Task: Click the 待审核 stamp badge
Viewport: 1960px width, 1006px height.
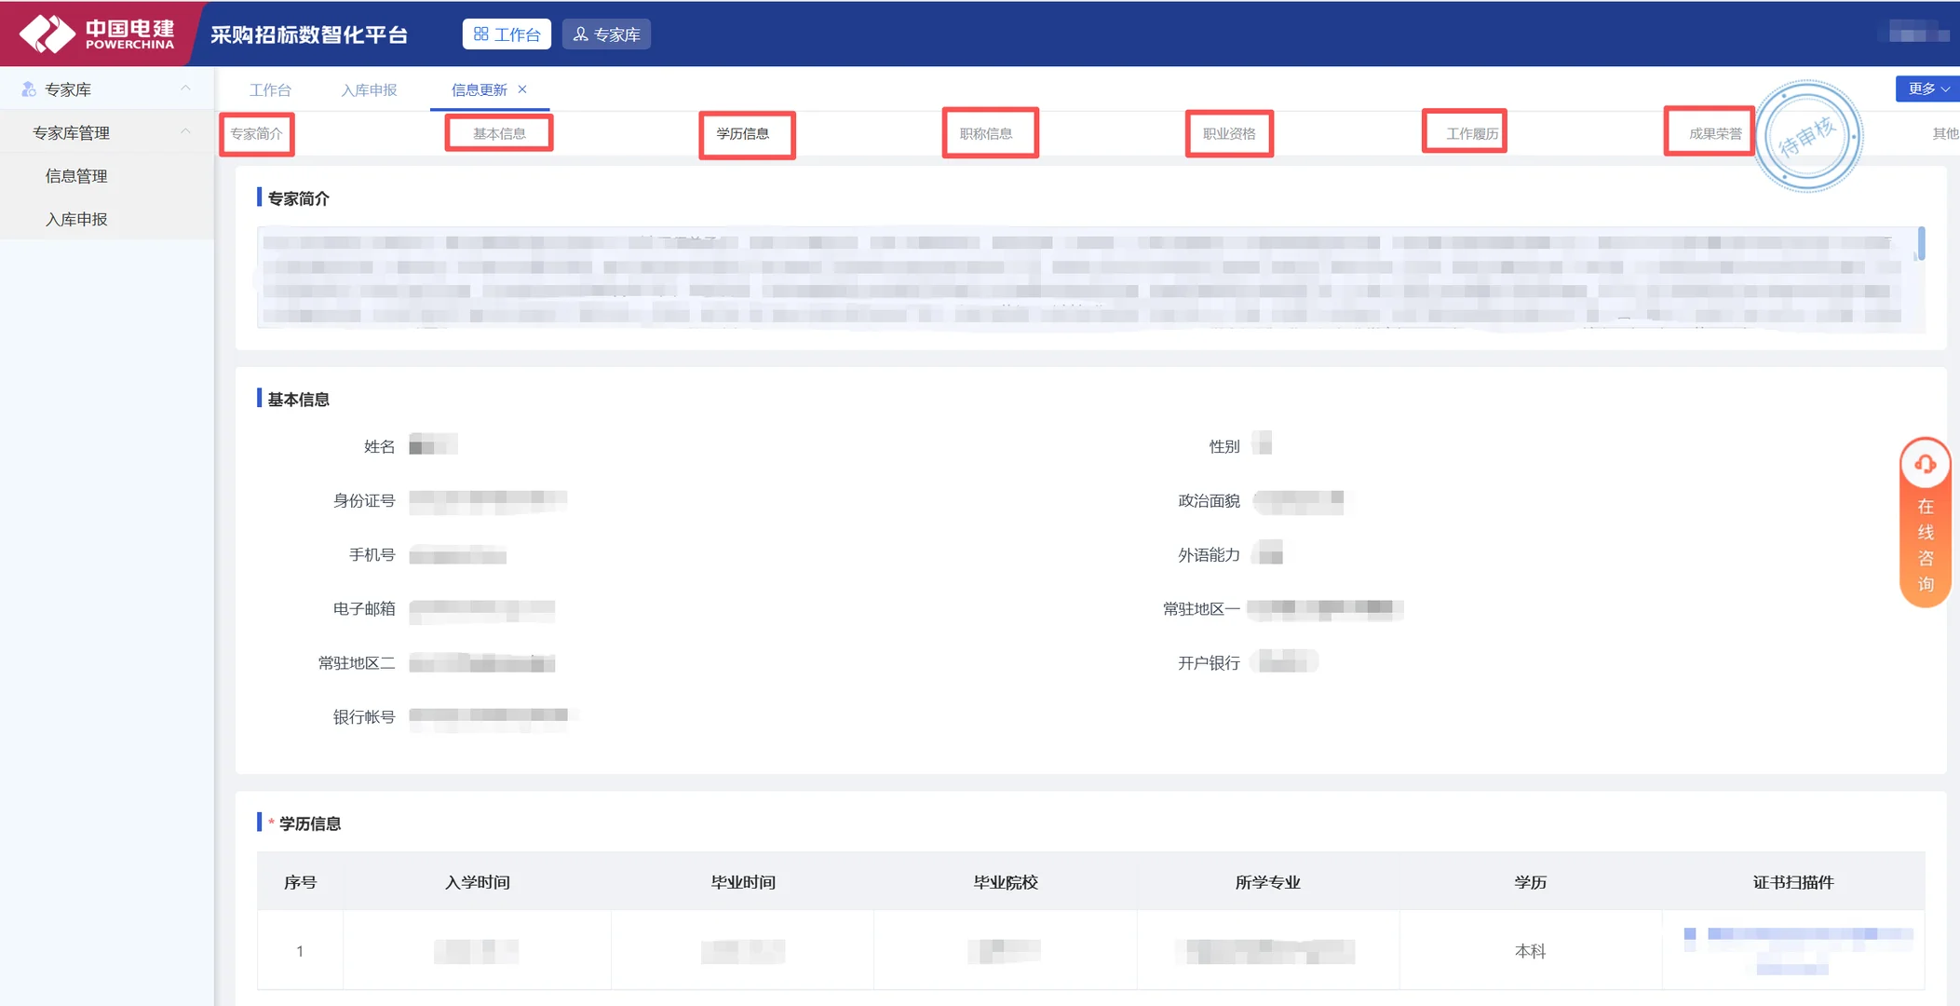Action: point(1807,137)
